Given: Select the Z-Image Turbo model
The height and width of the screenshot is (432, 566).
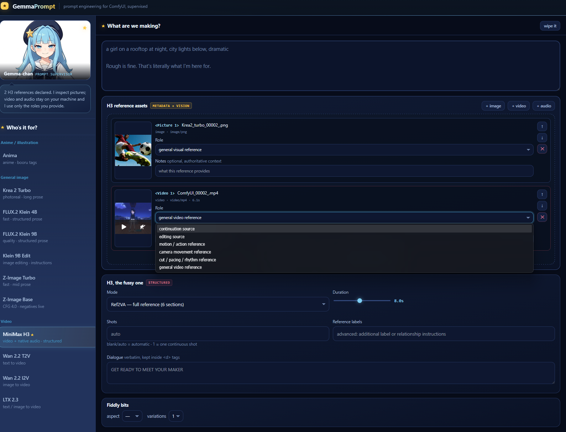Looking at the screenshot, I should [x=48, y=281].
